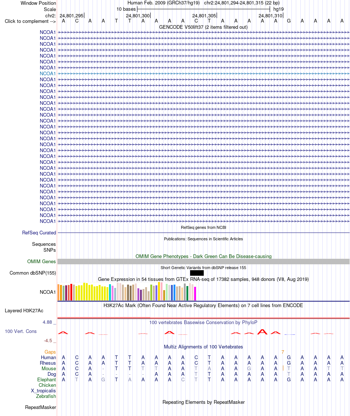
Task: Click the Scale track label
Action: 50,9
